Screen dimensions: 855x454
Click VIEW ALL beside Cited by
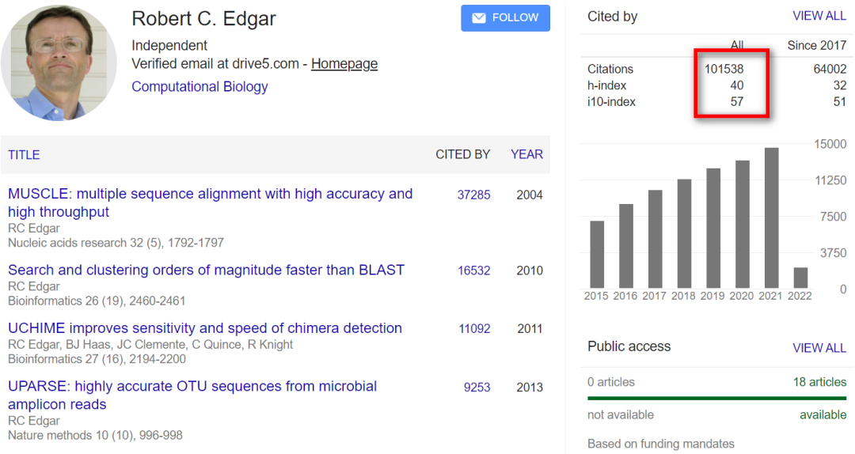[x=819, y=17]
